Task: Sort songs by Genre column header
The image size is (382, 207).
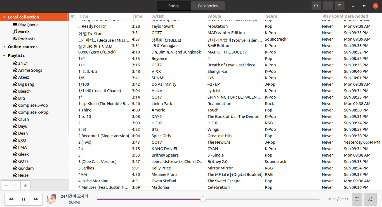Action: tap(271, 16)
